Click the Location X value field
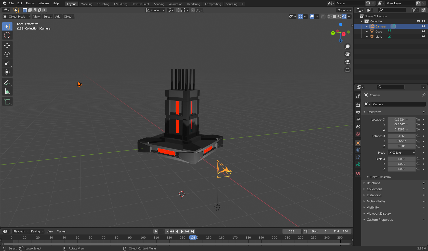This screenshot has width=428, height=251. coord(401,120)
